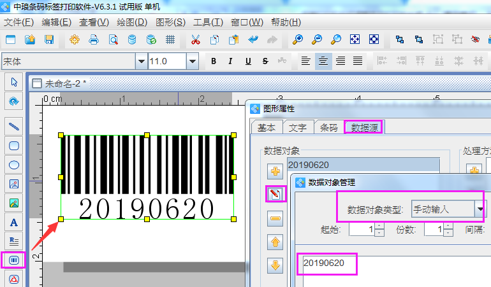Move data object up arrow
This screenshot has height=287, width=491.
275,242
